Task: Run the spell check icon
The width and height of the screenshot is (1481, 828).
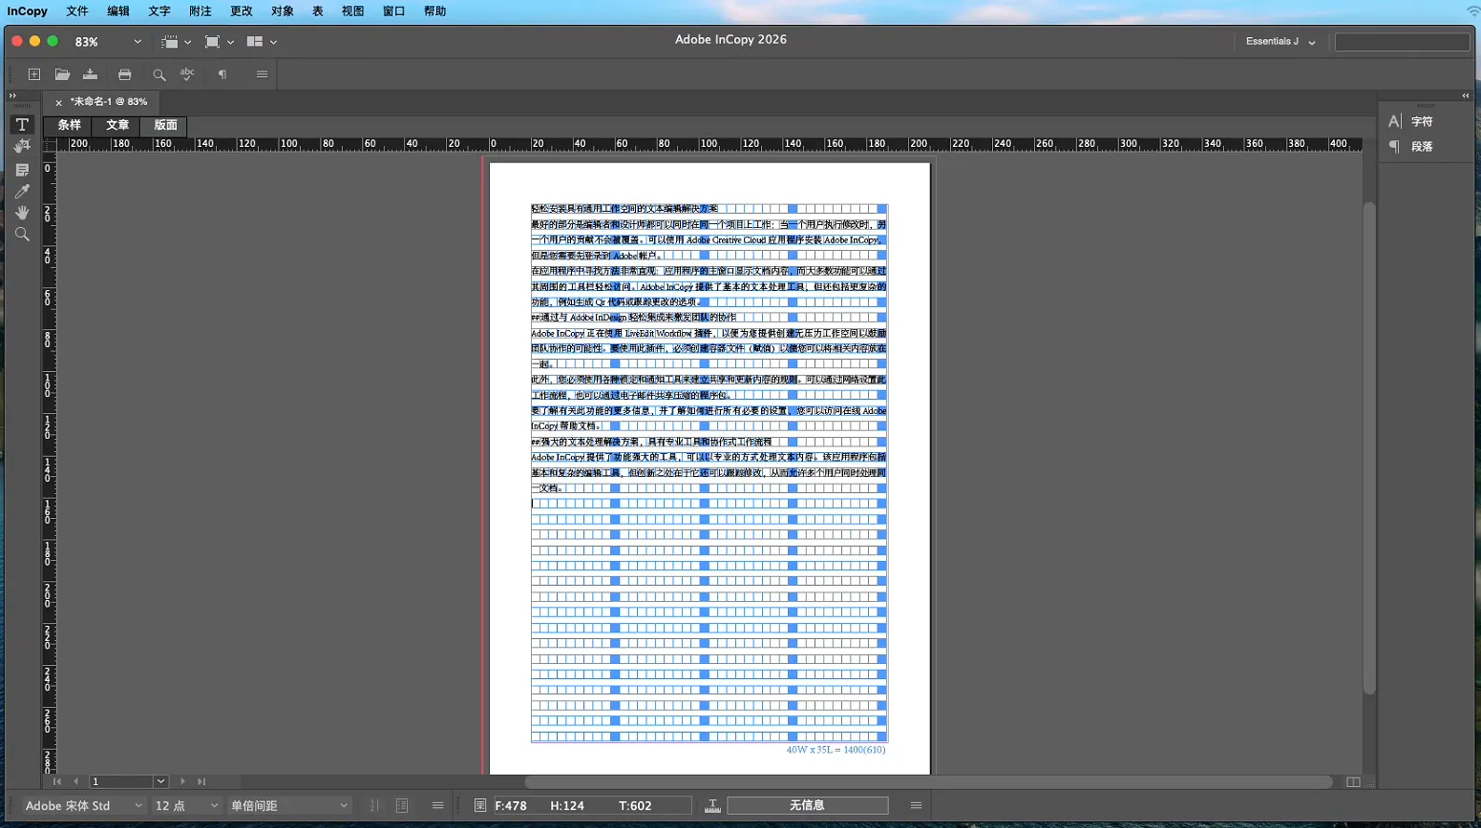Action: [187, 74]
